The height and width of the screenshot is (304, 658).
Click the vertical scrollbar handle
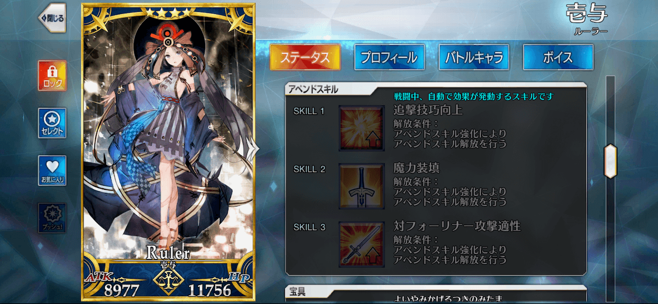(610, 160)
